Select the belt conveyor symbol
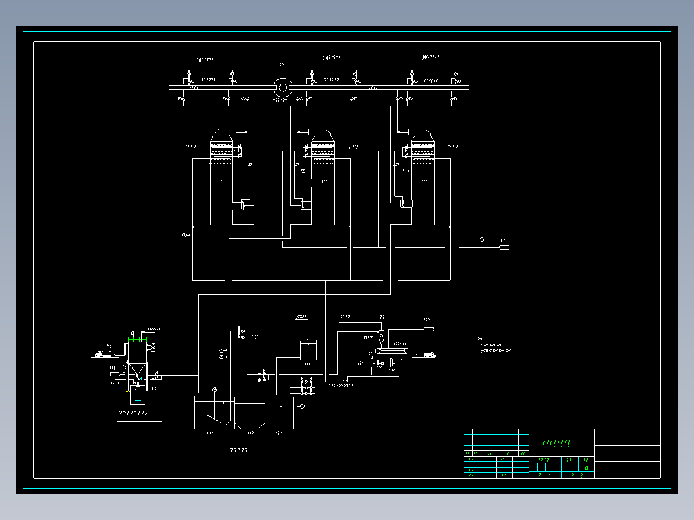 (392, 351)
